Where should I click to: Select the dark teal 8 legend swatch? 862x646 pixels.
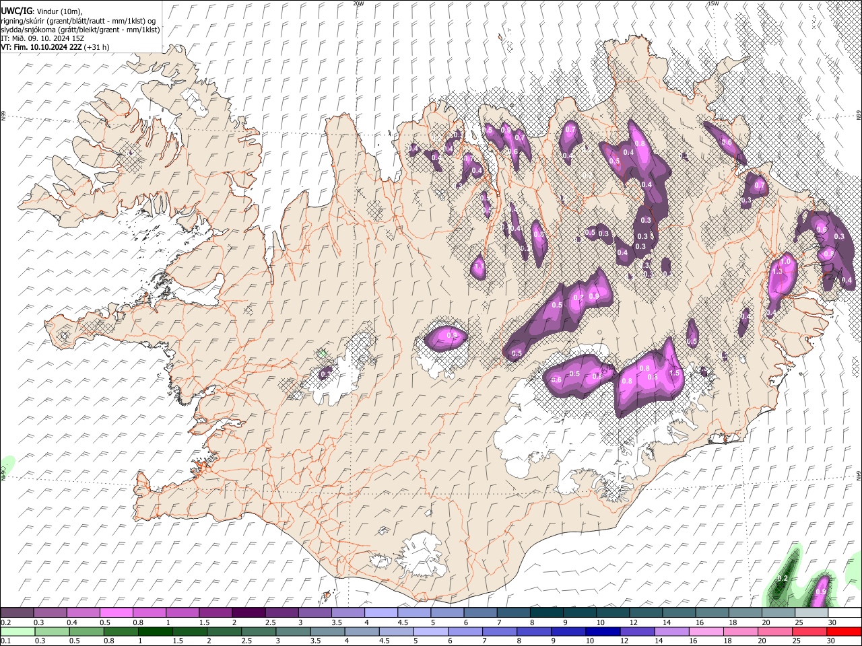coord(546,613)
